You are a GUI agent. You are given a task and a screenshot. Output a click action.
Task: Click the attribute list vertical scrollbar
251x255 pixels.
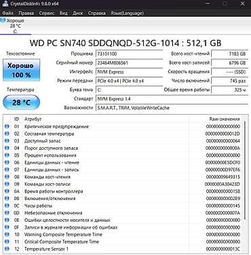(x=245, y=170)
